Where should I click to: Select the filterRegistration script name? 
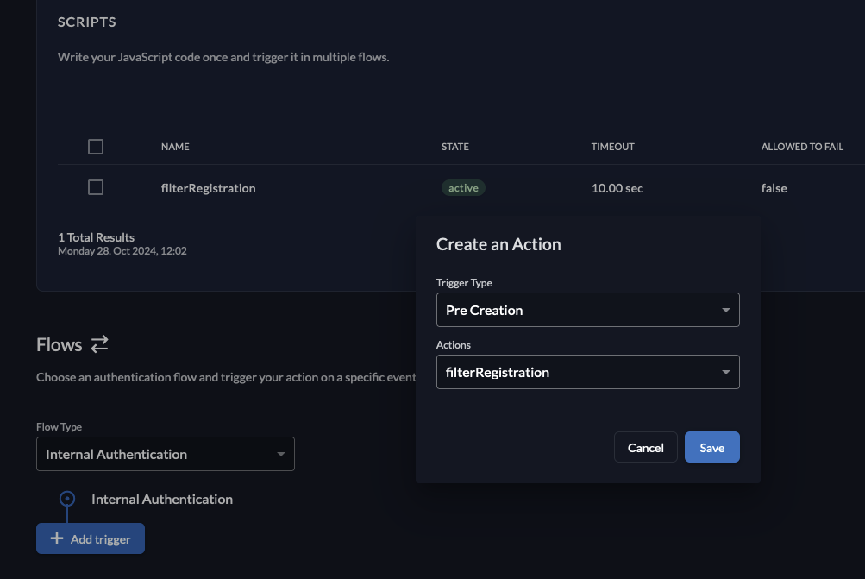pos(208,187)
